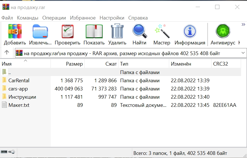Viewport: 247px width, 158px height.
Task: Select the cars-app folder
Action: click(x=18, y=89)
